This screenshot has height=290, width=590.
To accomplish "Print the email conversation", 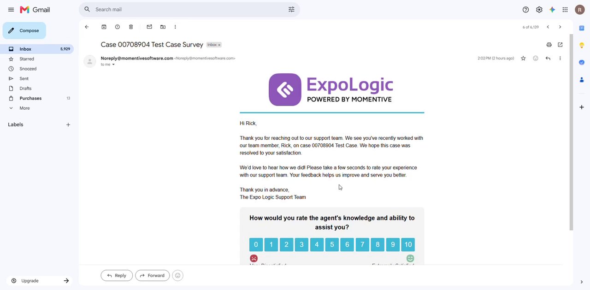I will point(549,45).
